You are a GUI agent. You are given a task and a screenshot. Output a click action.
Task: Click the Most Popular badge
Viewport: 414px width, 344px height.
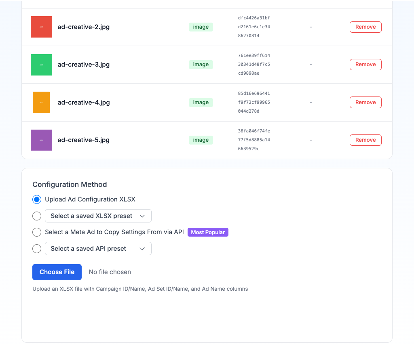[x=208, y=233]
